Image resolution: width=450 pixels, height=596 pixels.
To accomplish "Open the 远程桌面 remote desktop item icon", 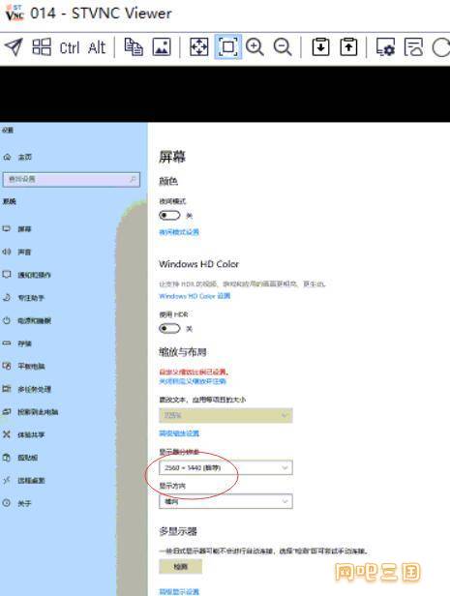I will [x=7, y=481].
